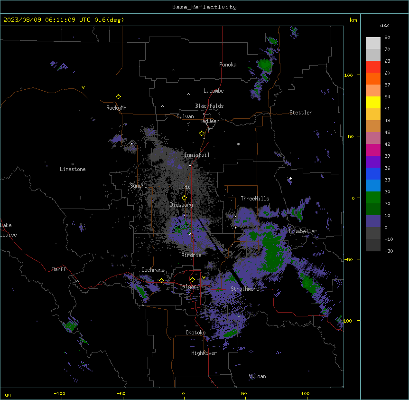The width and height of the screenshot is (409, 400).
Task: Click the 65 value in dBZ legend
Action: (x=387, y=61)
